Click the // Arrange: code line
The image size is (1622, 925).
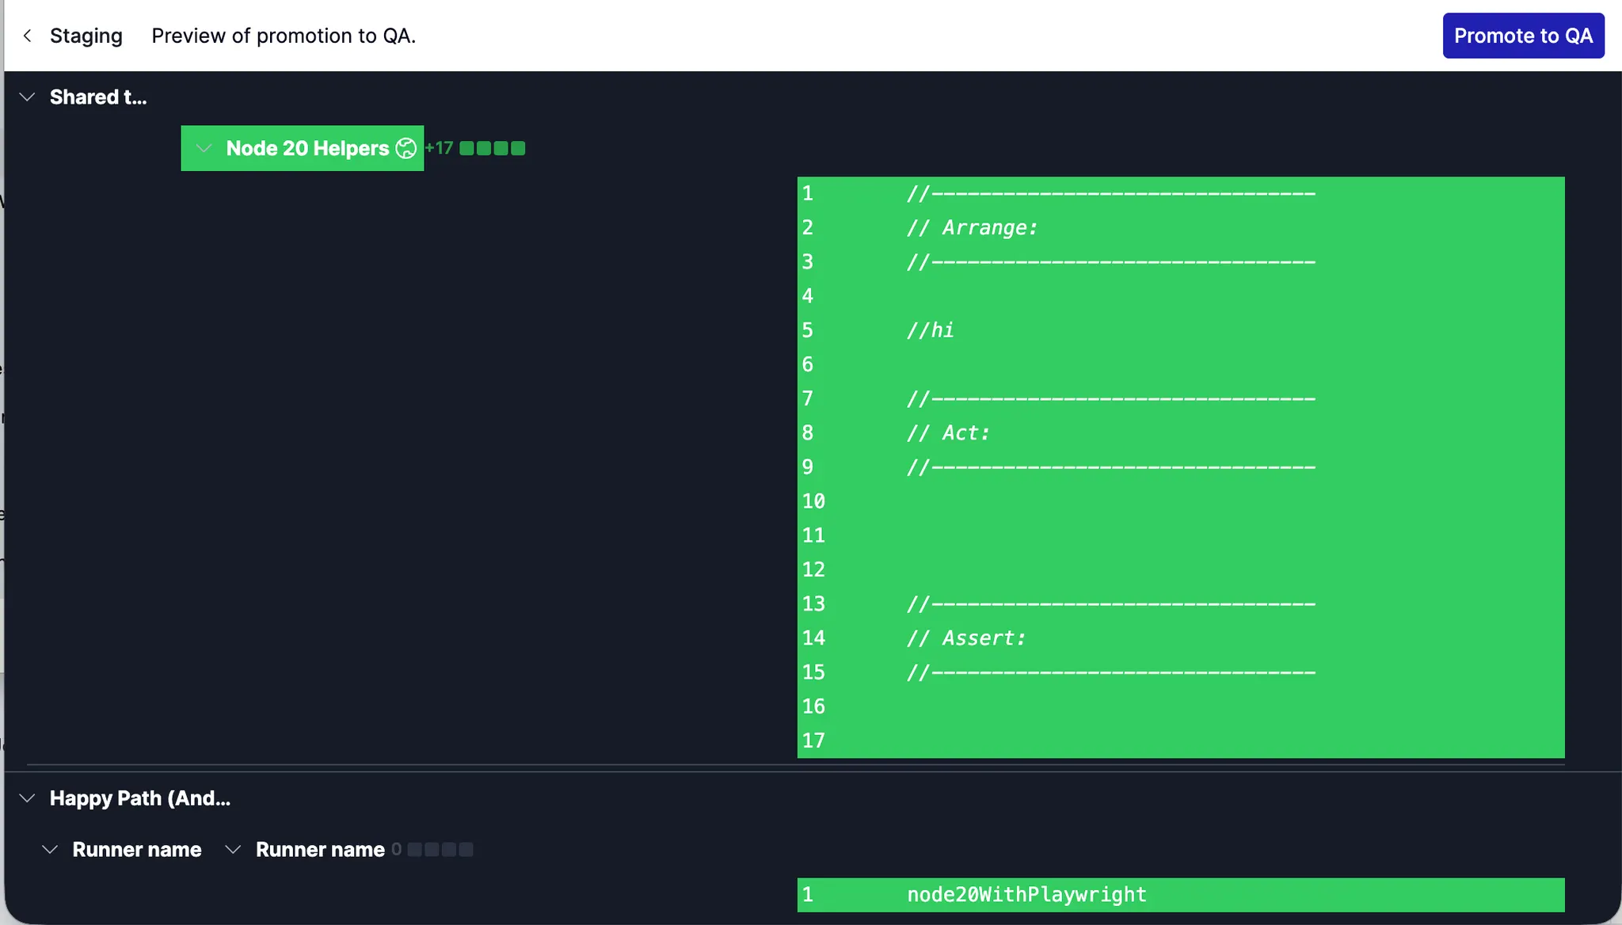point(972,228)
